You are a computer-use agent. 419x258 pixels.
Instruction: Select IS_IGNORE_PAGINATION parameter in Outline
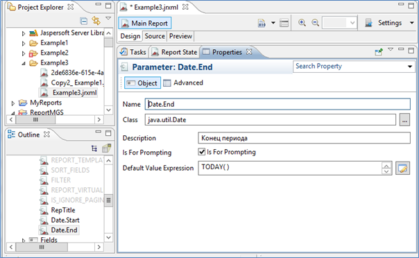point(71,200)
